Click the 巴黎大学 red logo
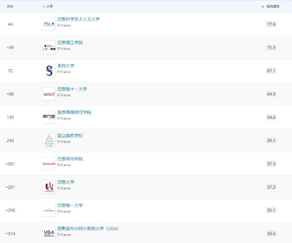 click(x=49, y=187)
